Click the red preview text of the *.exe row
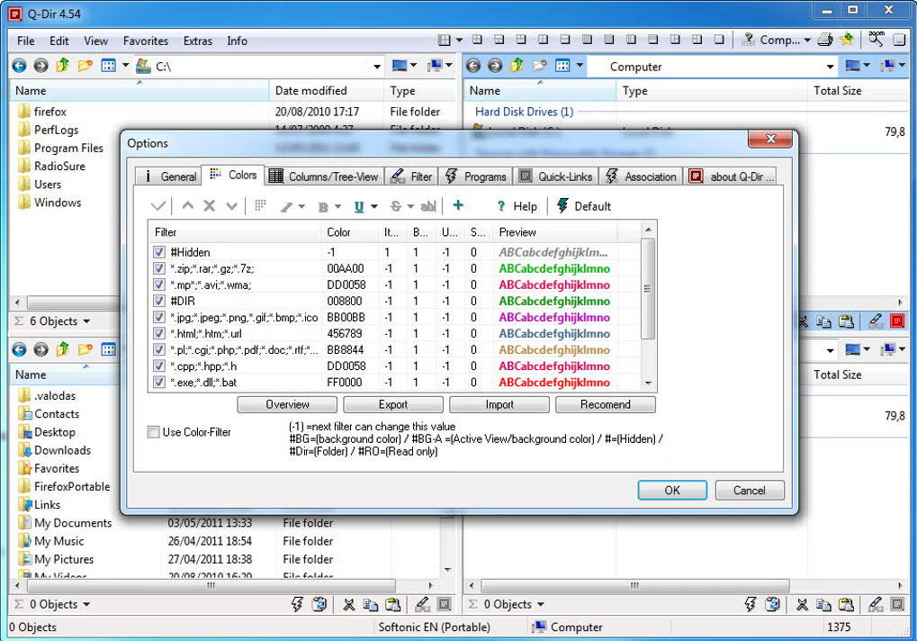Screen dimensions: 917x641 click(x=554, y=383)
